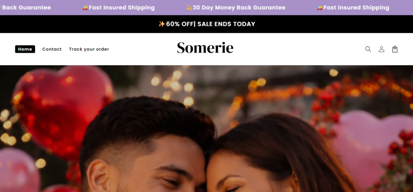
Task: Go to the Contact page
Action: pos(52,49)
